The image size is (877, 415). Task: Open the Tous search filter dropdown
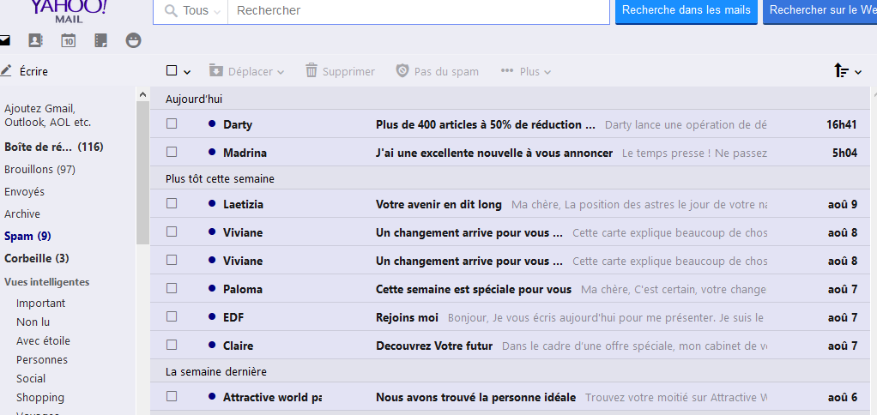point(196,11)
